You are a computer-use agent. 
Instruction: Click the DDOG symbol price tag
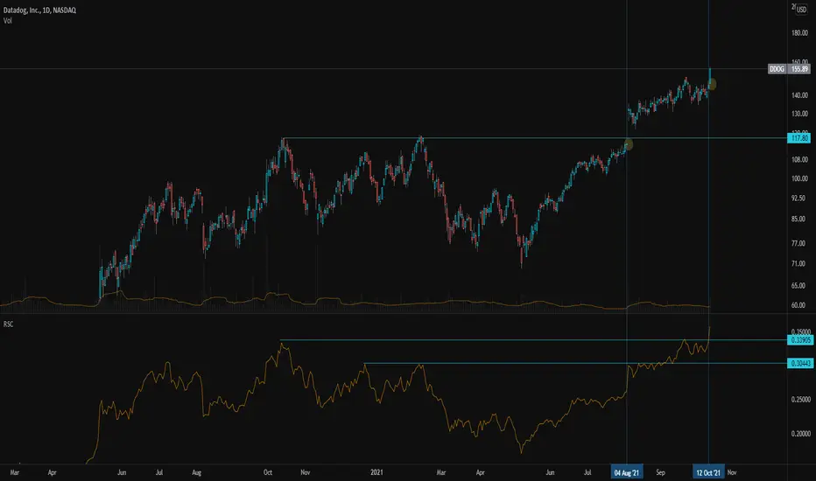[x=777, y=68]
